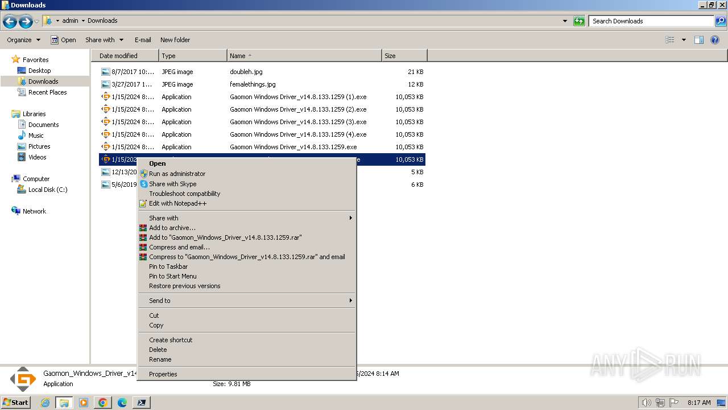
Task: Sort by Date modified column header
Action: pos(125,56)
